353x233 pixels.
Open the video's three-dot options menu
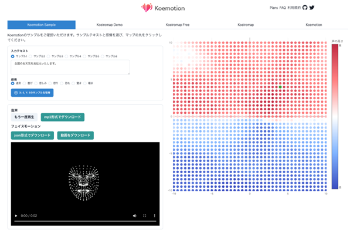(x=154, y=215)
